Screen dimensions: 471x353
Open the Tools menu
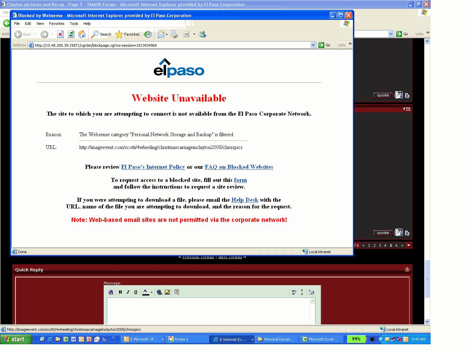click(74, 24)
